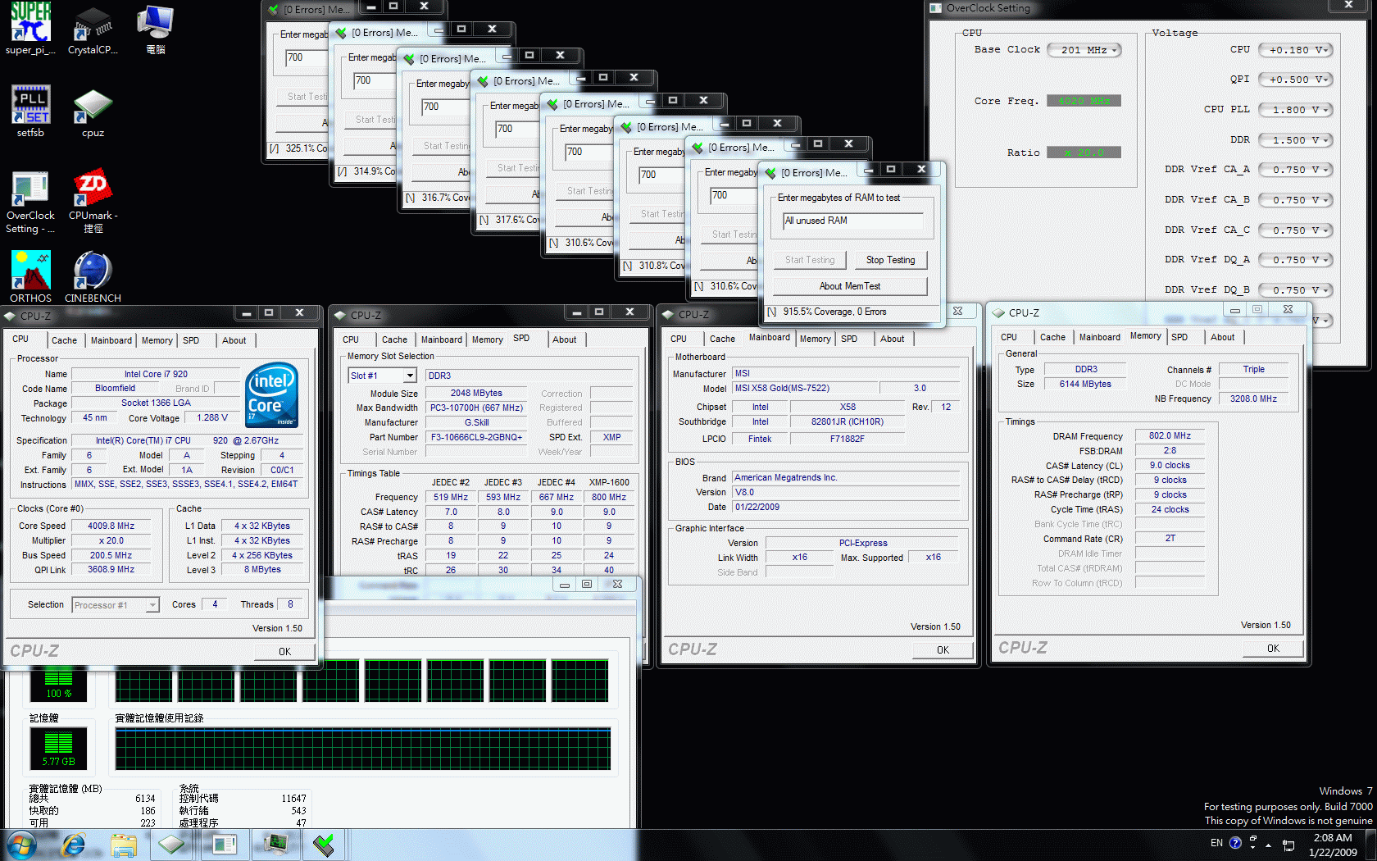Image resolution: width=1377 pixels, height=861 pixels.
Task: Click the Intel Core i7 inside logo
Action: point(271,395)
